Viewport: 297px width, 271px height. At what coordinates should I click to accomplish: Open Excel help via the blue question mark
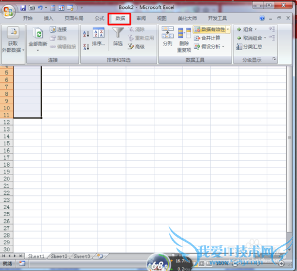pos(262,18)
